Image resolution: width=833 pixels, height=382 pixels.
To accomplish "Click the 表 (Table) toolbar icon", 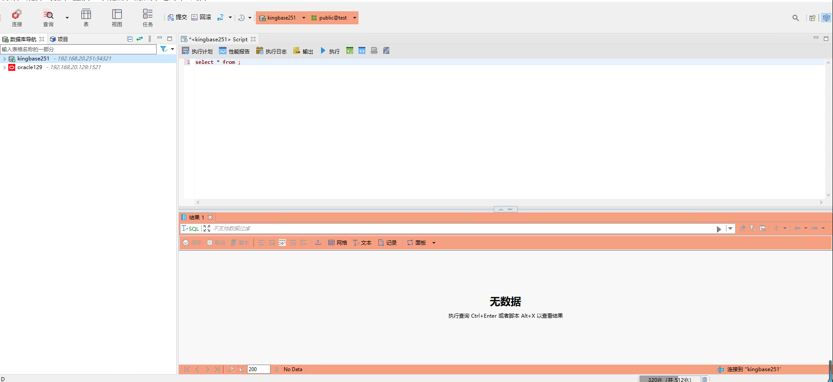I will click(86, 18).
